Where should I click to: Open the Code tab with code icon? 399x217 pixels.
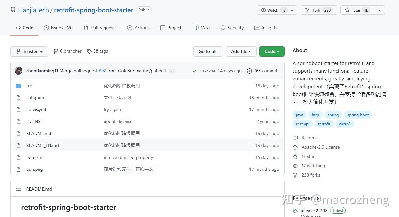[24, 28]
